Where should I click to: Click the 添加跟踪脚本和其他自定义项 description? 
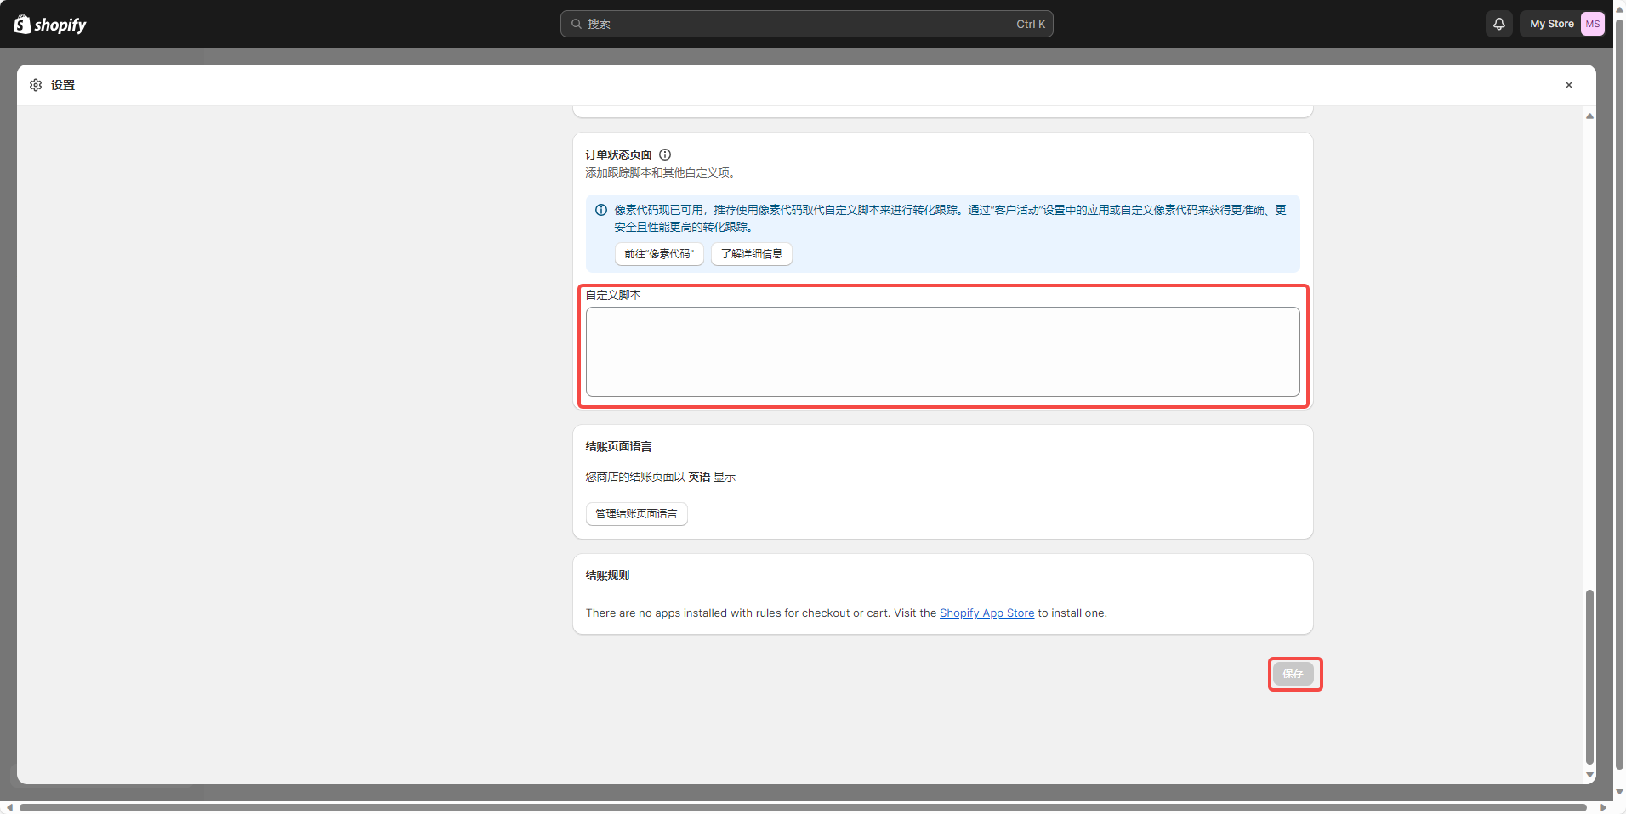(661, 172)
